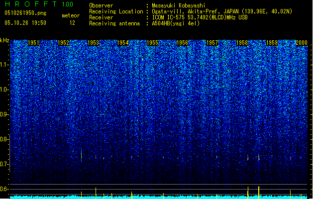Click the 1.0 kHz axis label
Viewport: 313px width, 199px height.
4,90
